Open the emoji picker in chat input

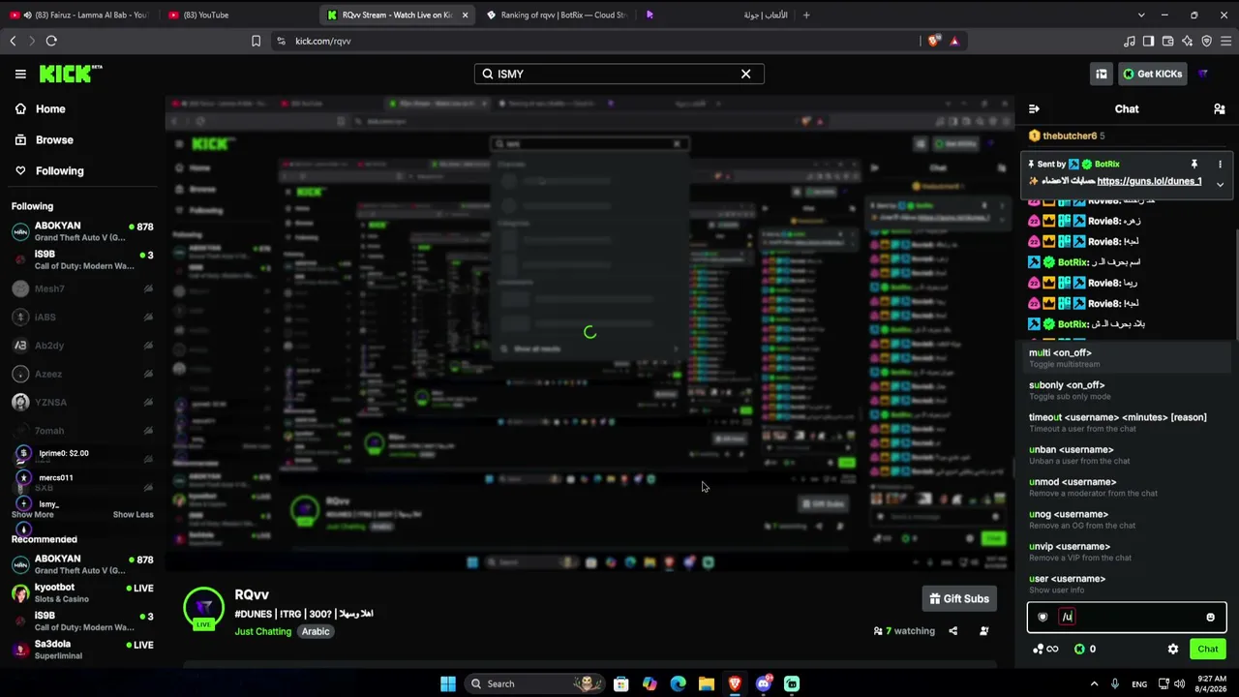[1210, 617]
